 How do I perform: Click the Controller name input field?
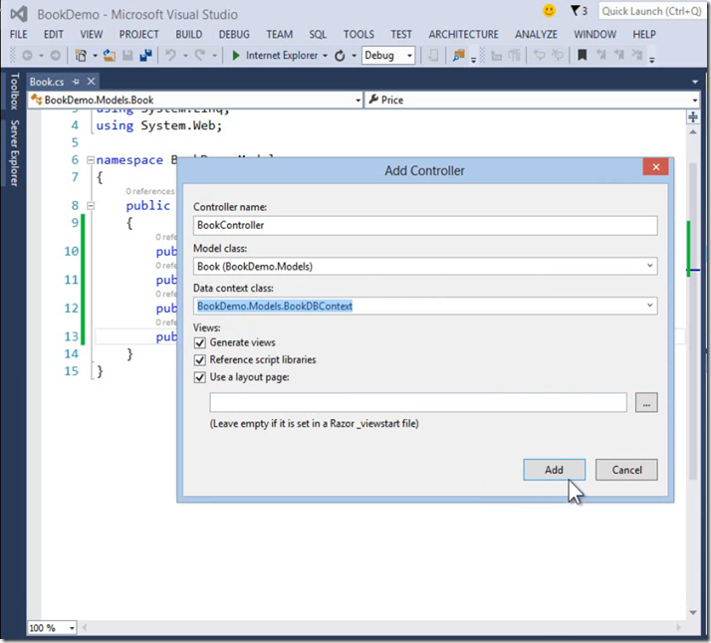click(x=425, y=225)
